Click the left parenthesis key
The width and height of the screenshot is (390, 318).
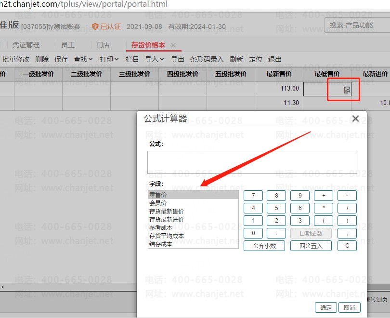click(324, 221)
